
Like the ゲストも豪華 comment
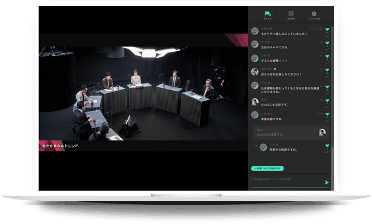tap(327, 56)
